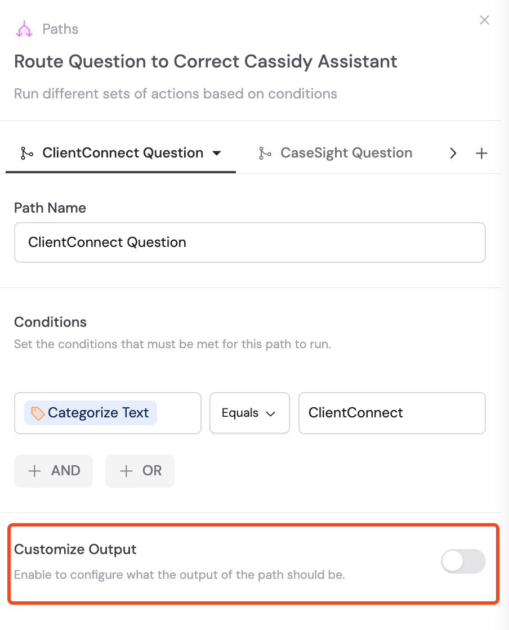The image size is (509, 630).
Task: Add an OR condition
Action: point(140,471)
